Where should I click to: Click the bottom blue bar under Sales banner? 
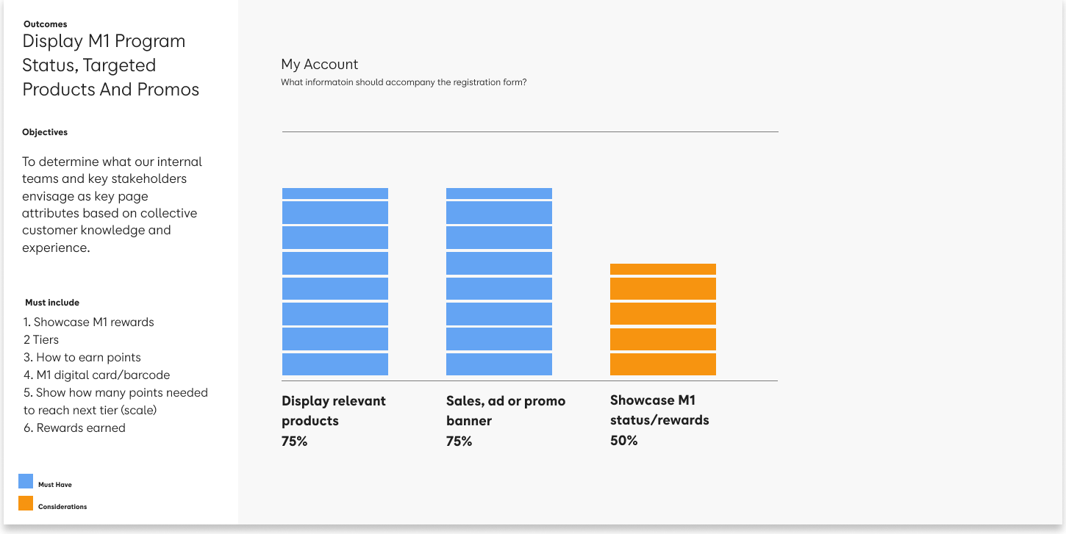pyautogui.click(x=498, y=364)
